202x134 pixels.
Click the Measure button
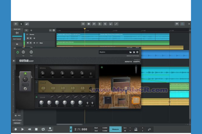115,129
